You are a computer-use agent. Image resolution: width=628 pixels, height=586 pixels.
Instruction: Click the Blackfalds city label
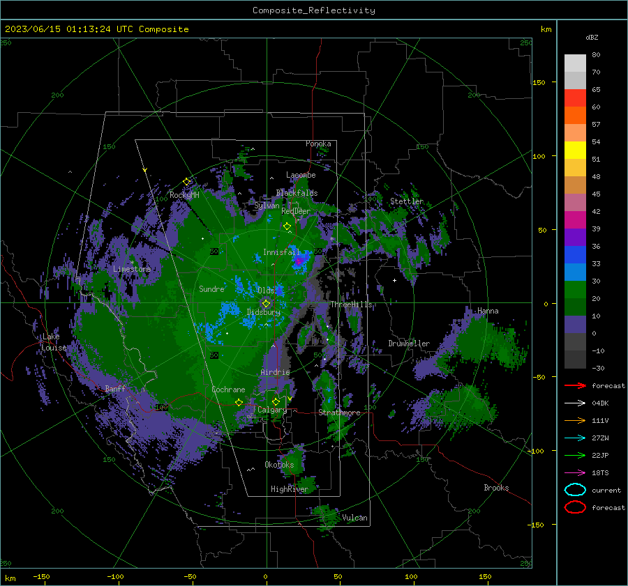tap(297, 193)
